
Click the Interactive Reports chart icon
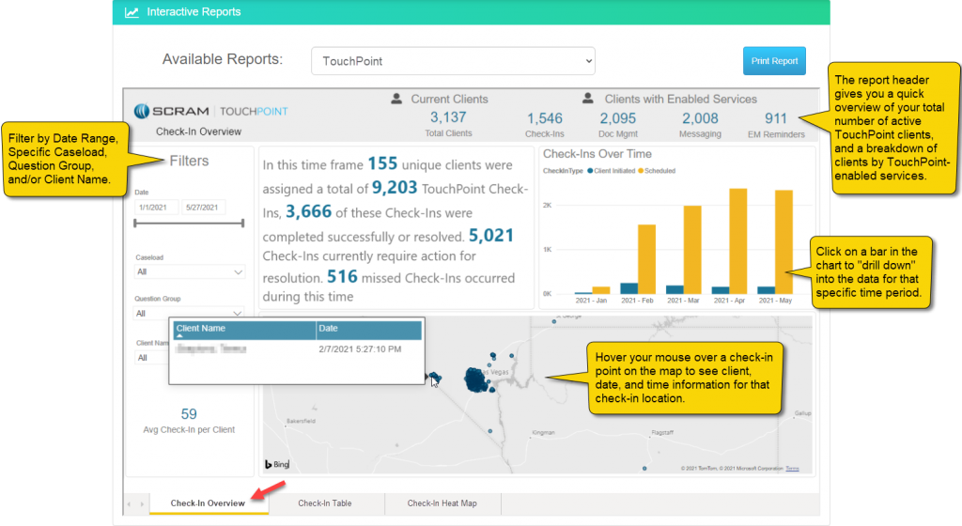(132, 12)
